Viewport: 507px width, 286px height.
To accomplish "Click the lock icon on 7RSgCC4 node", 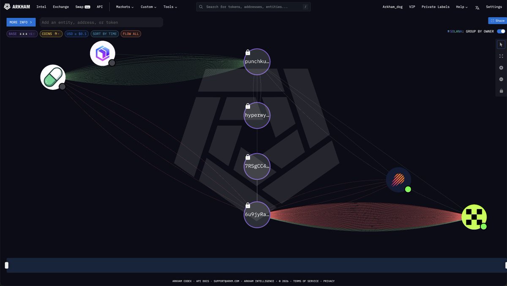I will (x=248, y=157).
